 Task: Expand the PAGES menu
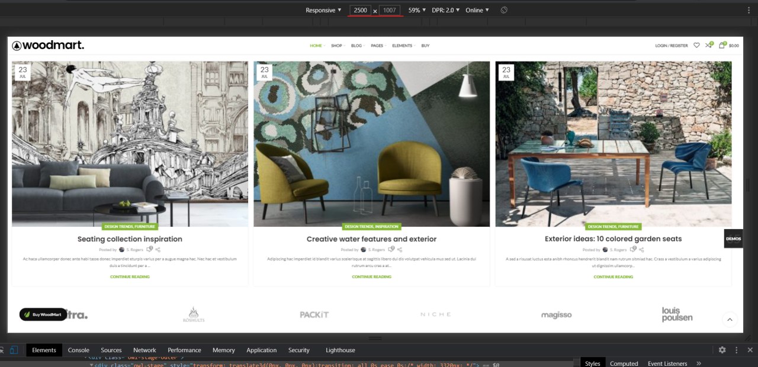click(378, 46)
